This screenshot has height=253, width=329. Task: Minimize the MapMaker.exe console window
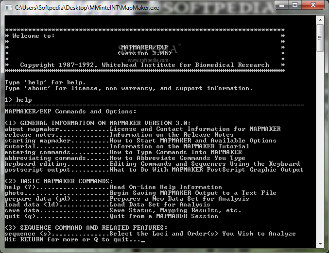pos(282,5)
